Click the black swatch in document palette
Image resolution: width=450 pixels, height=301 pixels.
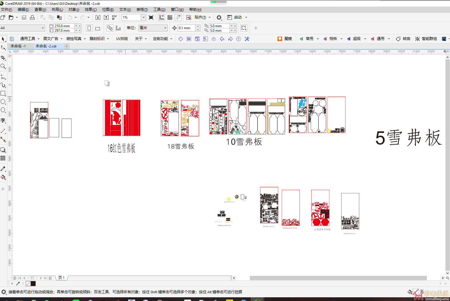click(33, 284)
